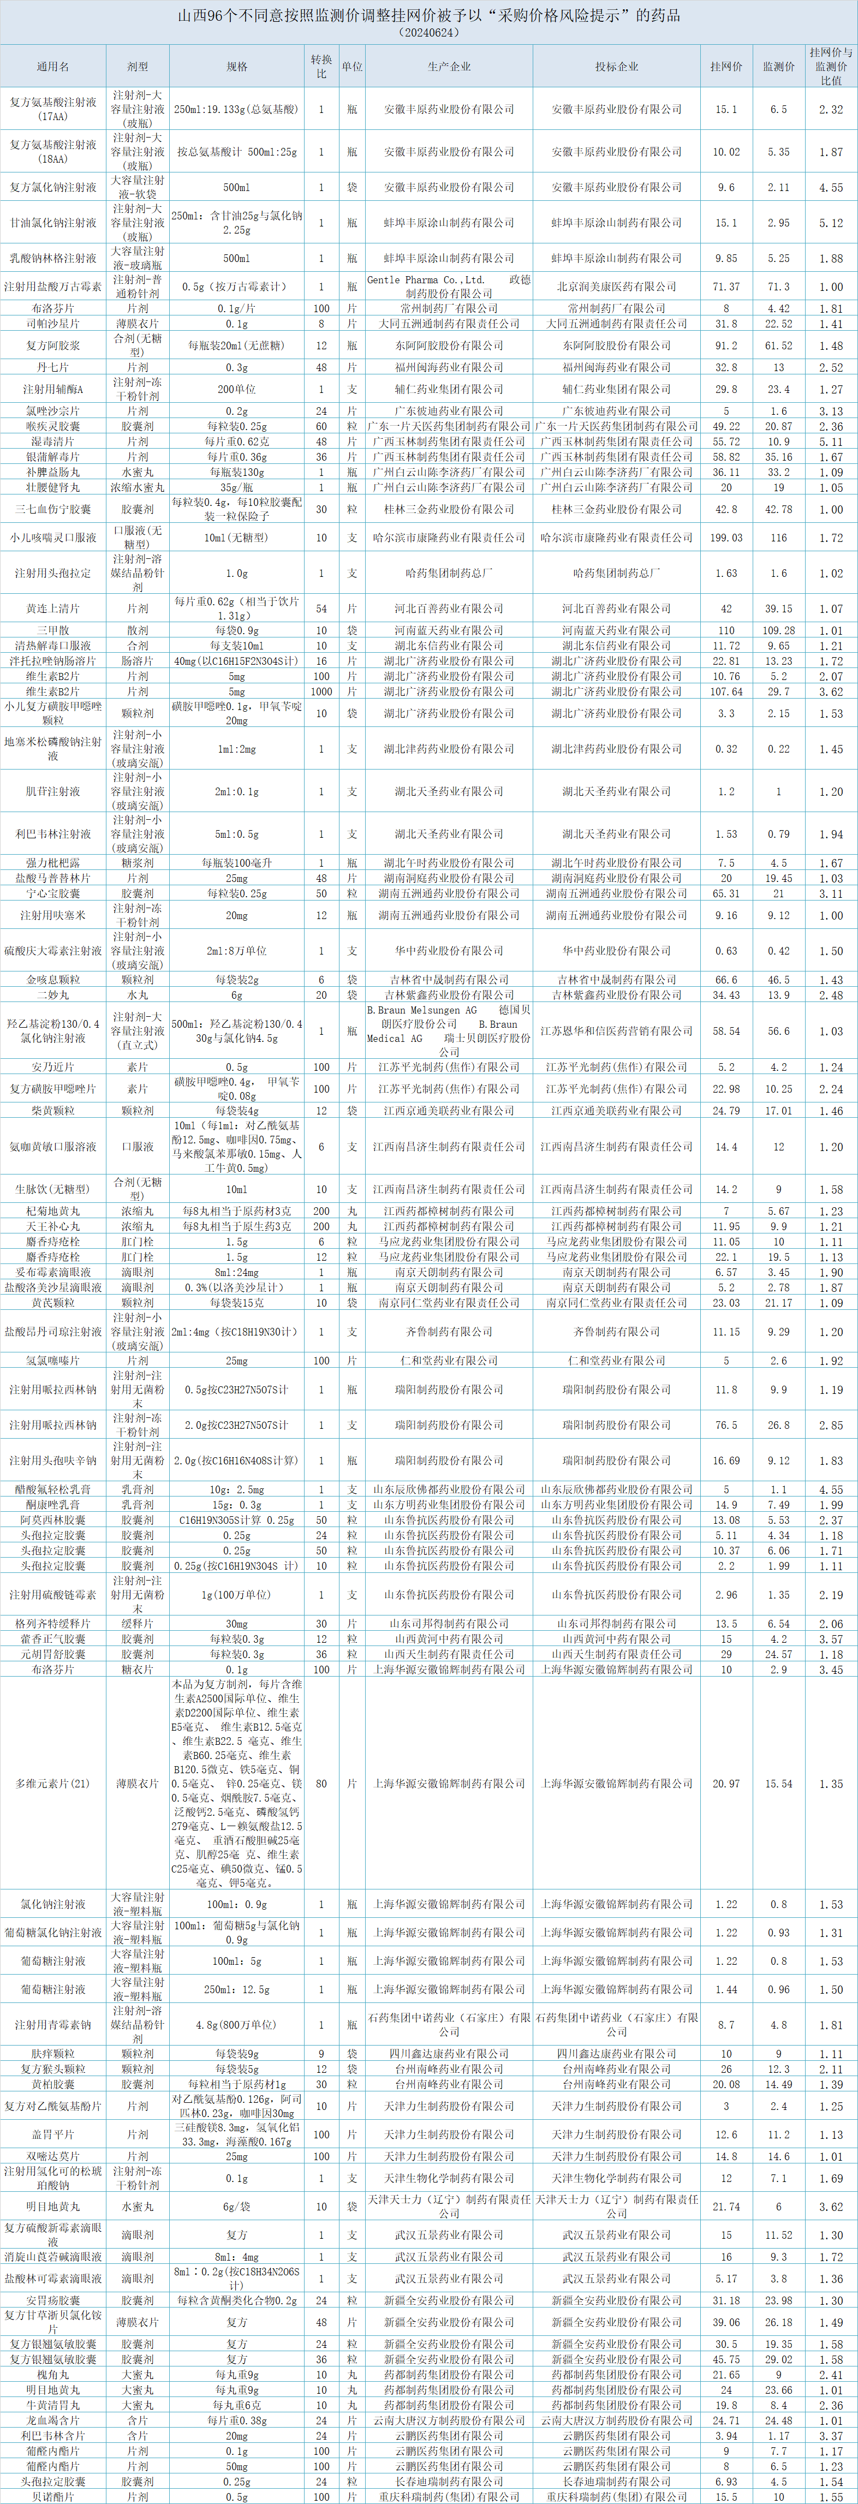Select the 地塞米松磷酸钠注射液 drug name
The height and width of the screenshot is (2504, 858).
pyautogui.click(x=53, y=748)
